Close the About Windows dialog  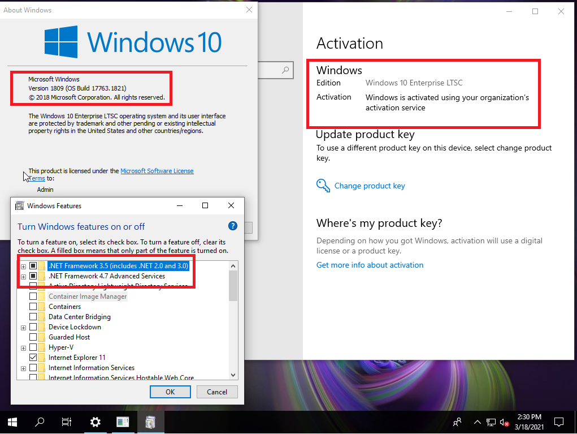pos(249,10)
